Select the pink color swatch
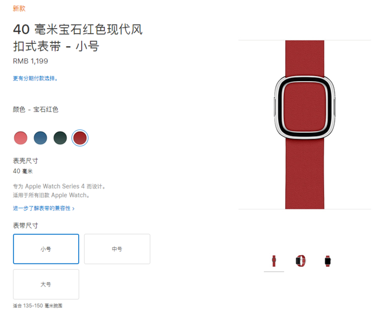 [x=20, y=138]
